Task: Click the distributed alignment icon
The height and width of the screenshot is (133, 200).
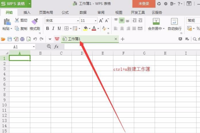Action: [140, 28]
